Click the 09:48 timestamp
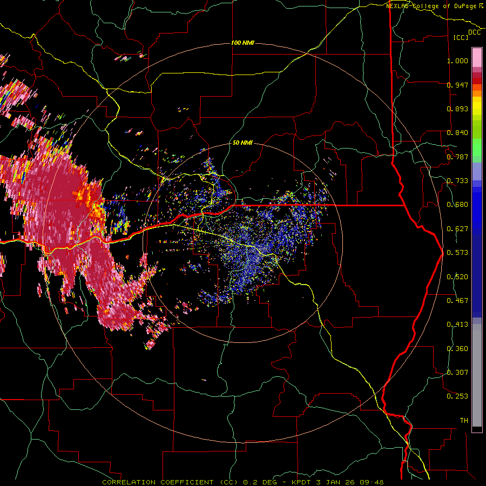The width and height of the screenshot is (486, 486). pyautogui.click(x=372, y=482)
